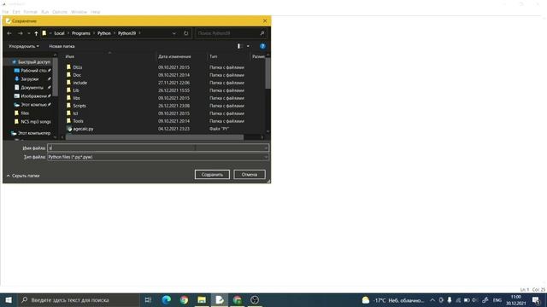
Task: Switch the ENG input language indicator
Action: pyautogui.click(x=497, y=300)
